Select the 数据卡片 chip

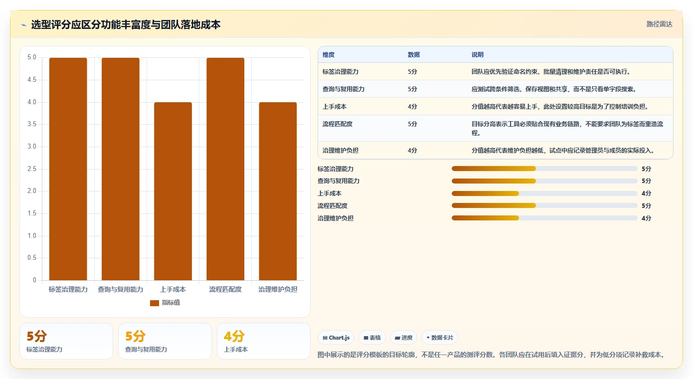(439, 338)
